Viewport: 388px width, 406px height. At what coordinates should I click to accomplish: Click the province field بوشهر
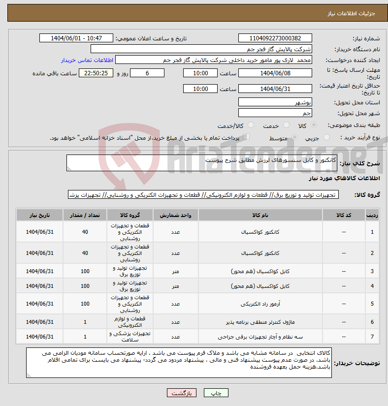pos(275,102)
